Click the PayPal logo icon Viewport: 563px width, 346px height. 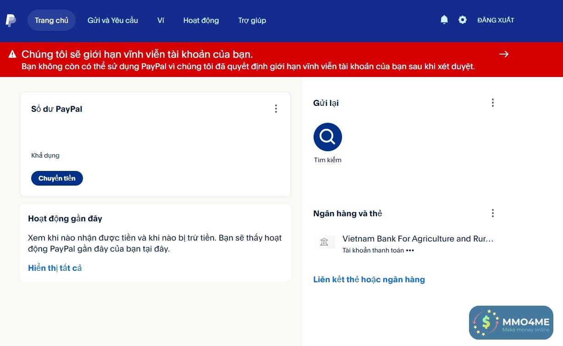[x=11, y=20]
